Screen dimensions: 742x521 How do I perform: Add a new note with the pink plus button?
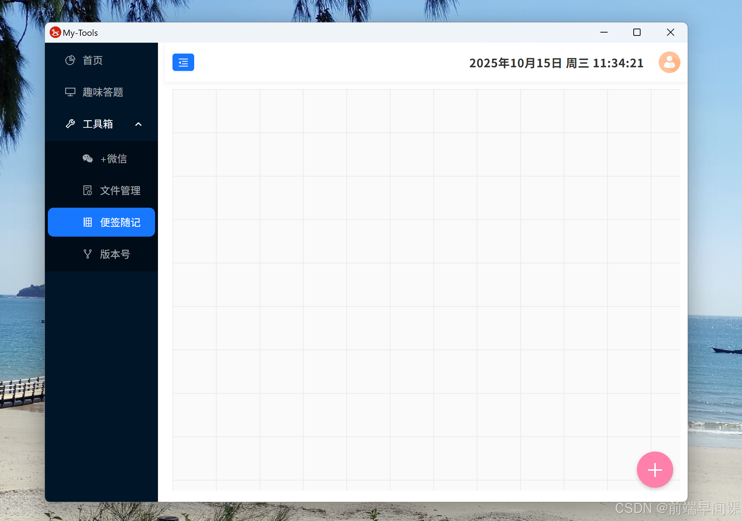[655, 470]
